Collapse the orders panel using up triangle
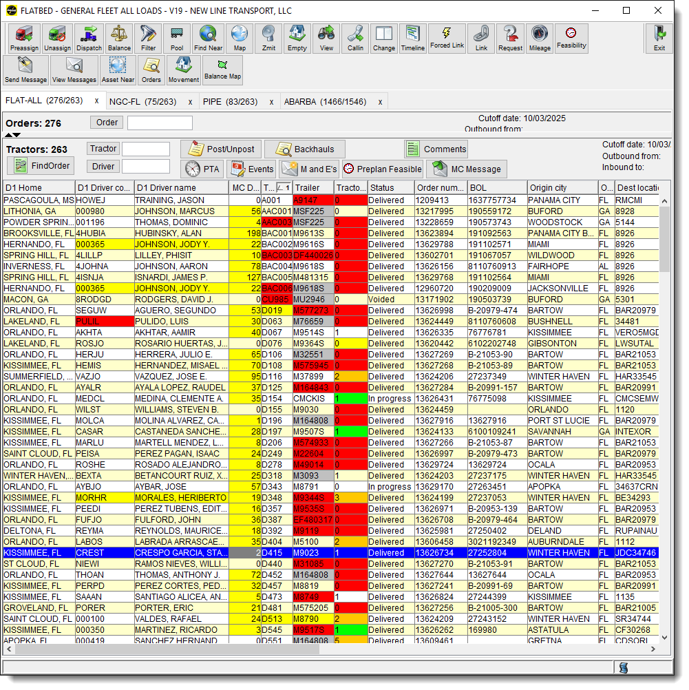This screenshot has height=690, width=689. pos(8,135)
